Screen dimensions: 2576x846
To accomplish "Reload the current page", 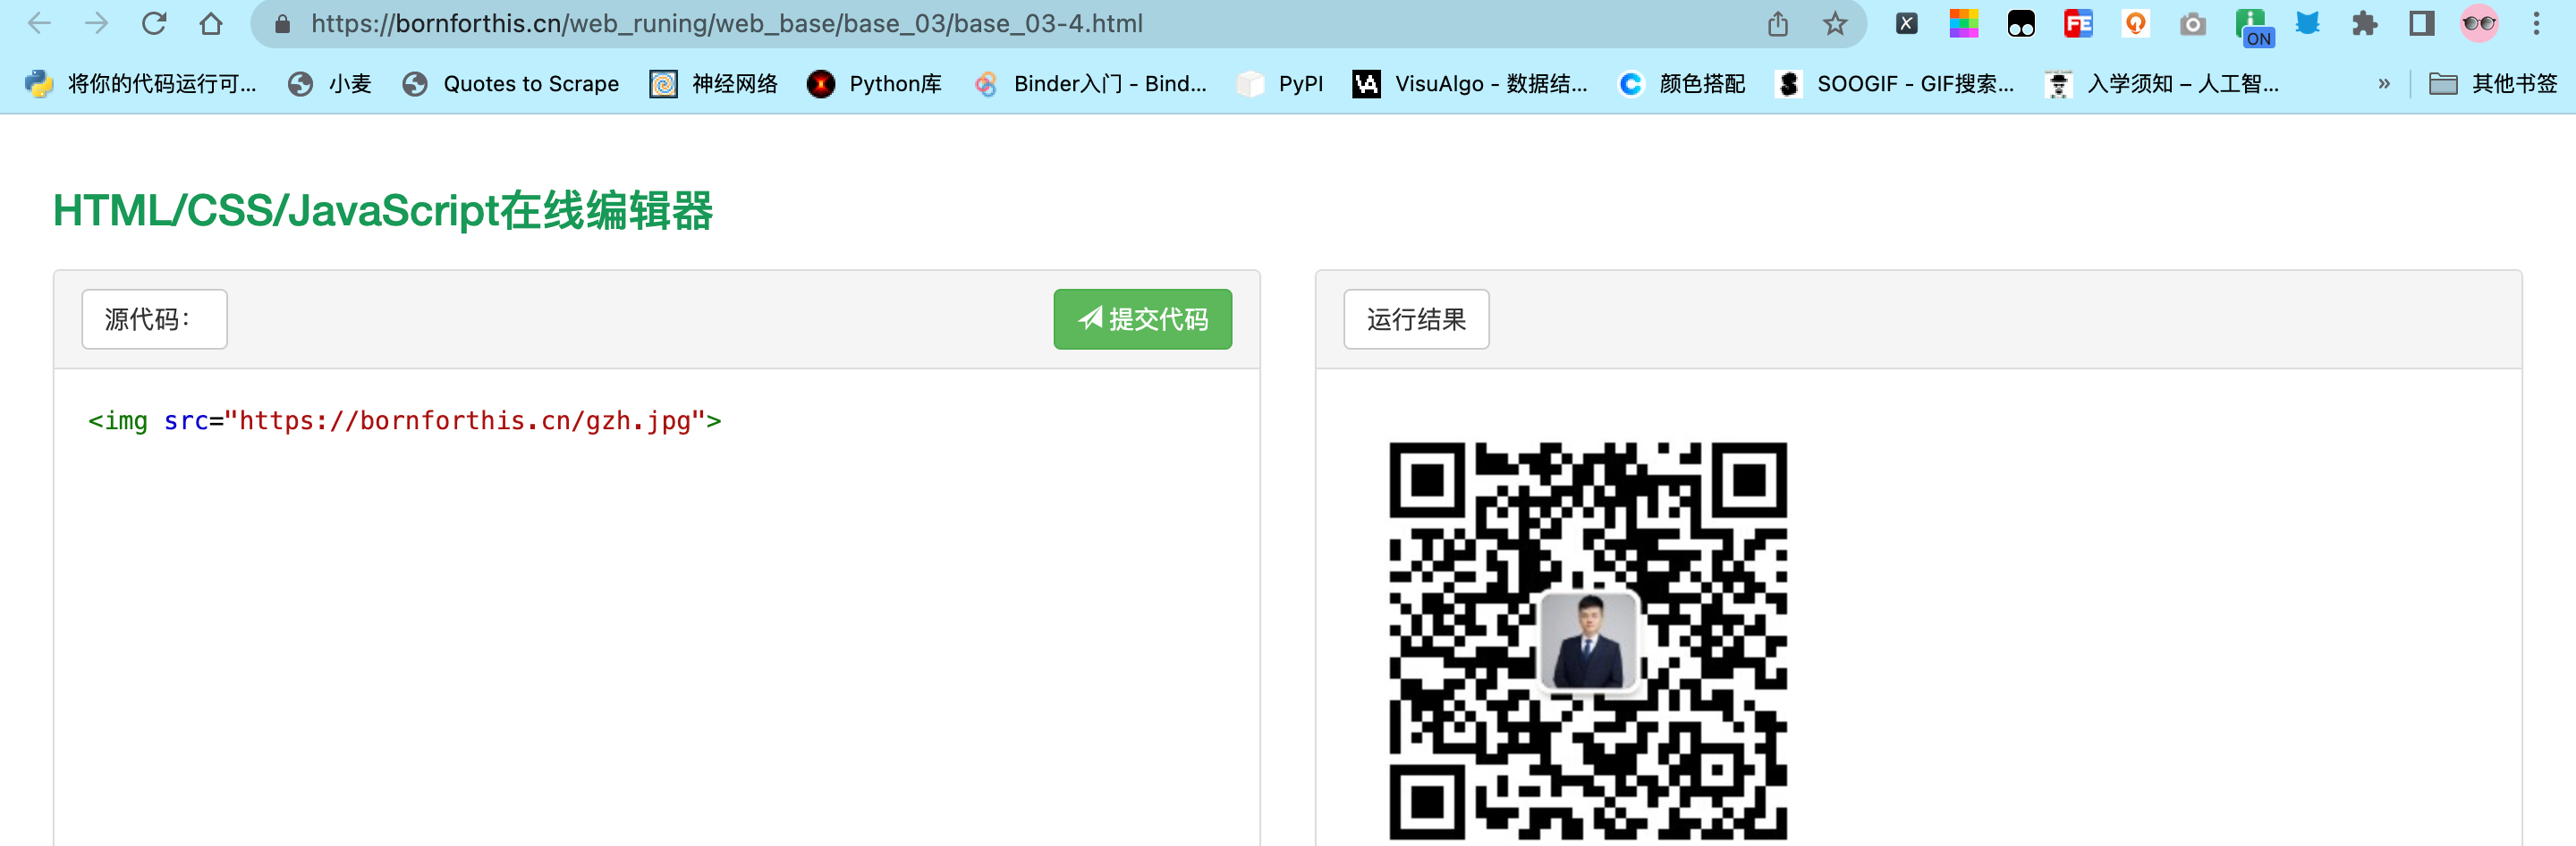I will click(x=153, y=23).
